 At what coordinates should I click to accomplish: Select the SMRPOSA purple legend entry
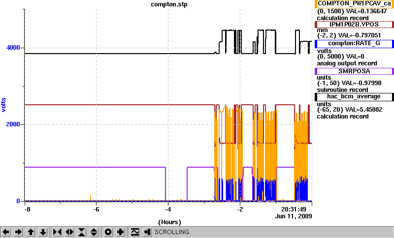click(x=354, y=71)
